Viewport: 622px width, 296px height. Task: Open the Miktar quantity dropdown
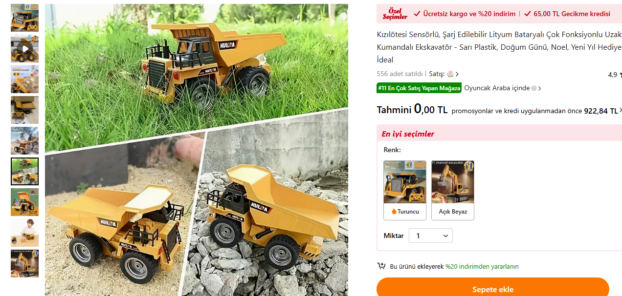tap(431, 236)
